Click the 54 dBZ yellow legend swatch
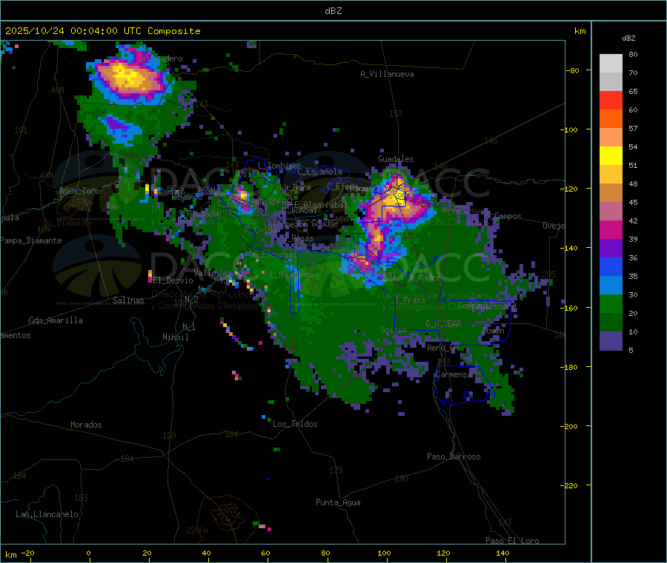This screenshot has height=563, width=667. point(611,156)
